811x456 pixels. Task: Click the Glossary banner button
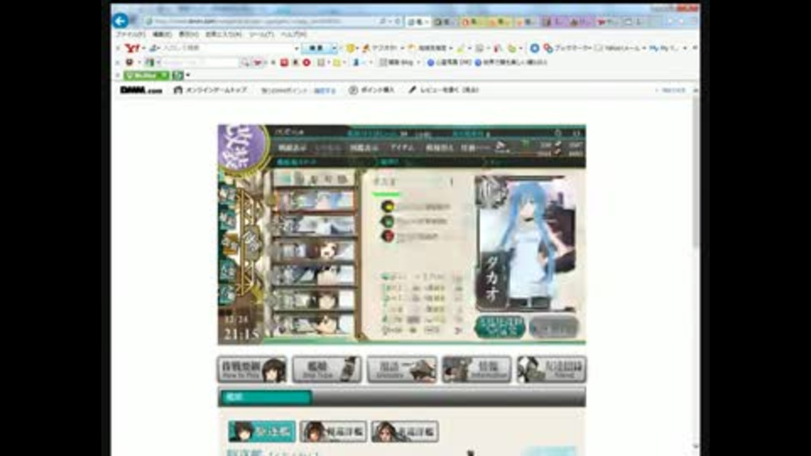coord(402,369)
